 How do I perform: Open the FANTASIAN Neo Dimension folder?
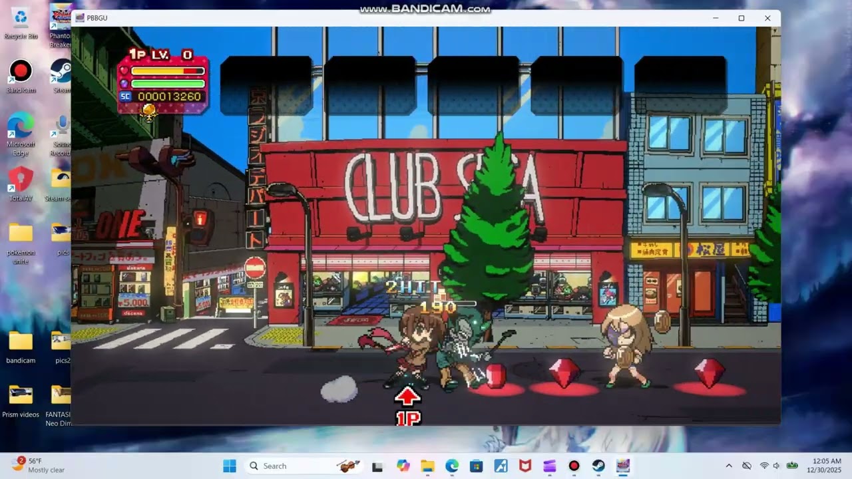point(59,404)
